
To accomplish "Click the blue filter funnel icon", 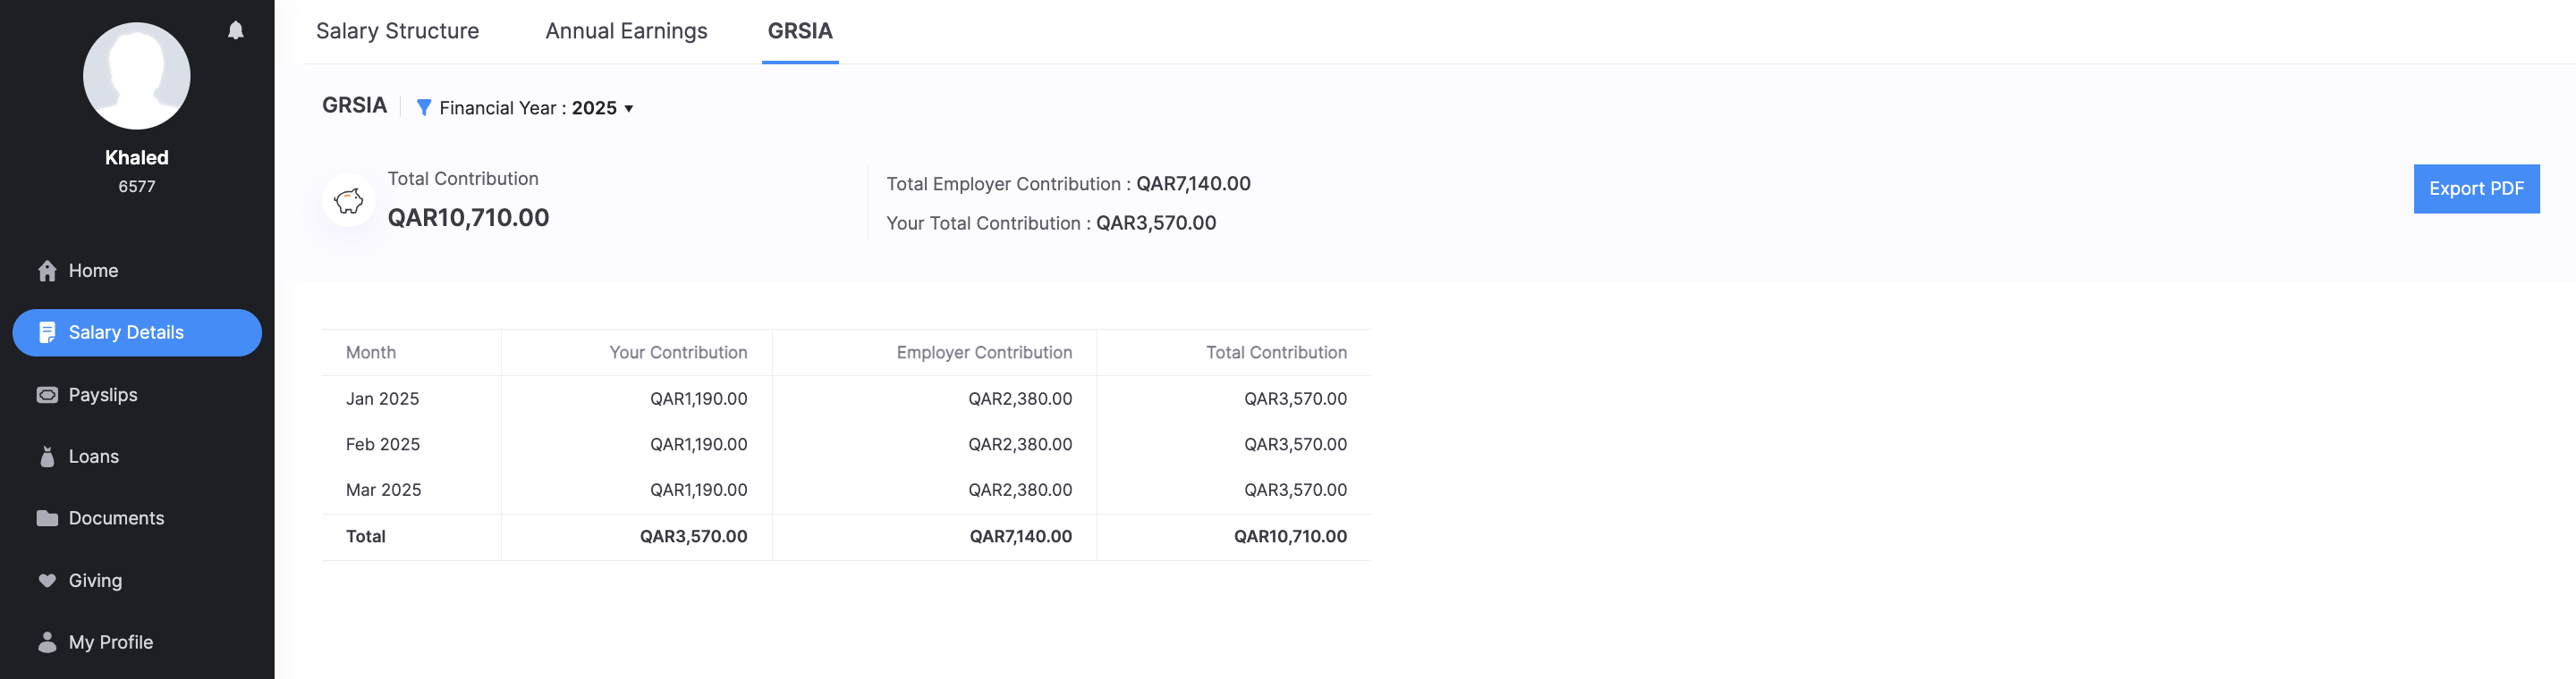I will point(424,108).
